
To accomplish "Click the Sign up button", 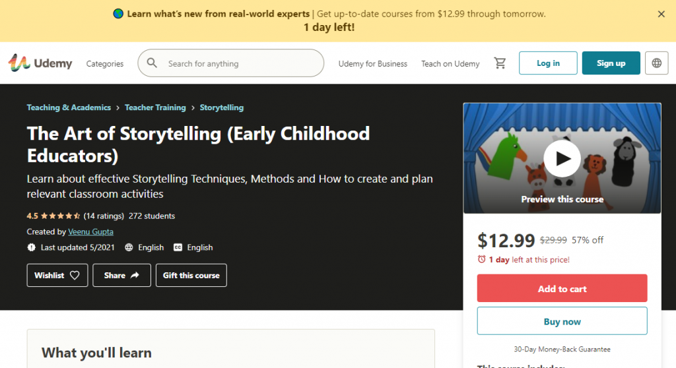I will [611, 63].
